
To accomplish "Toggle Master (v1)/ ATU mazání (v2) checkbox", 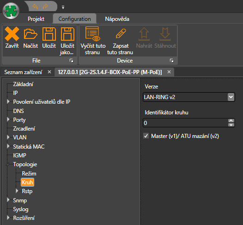I will [146, 136].
